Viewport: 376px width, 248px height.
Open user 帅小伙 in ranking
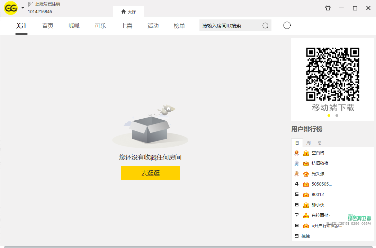(x=318, y=205)
